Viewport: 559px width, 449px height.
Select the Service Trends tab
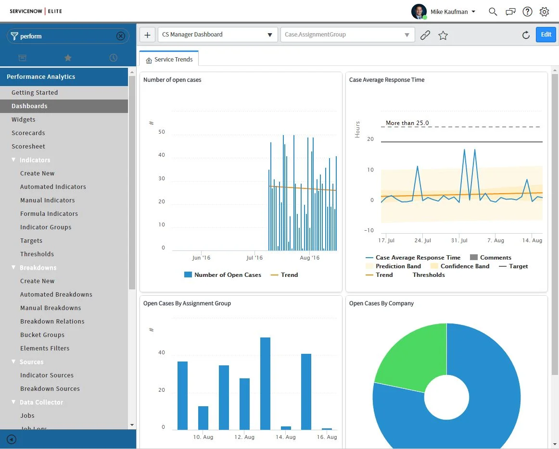[x=168, y=59]
